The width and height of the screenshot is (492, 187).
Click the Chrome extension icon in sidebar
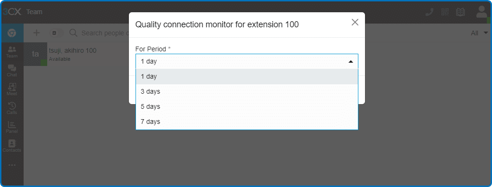point(12,33)
